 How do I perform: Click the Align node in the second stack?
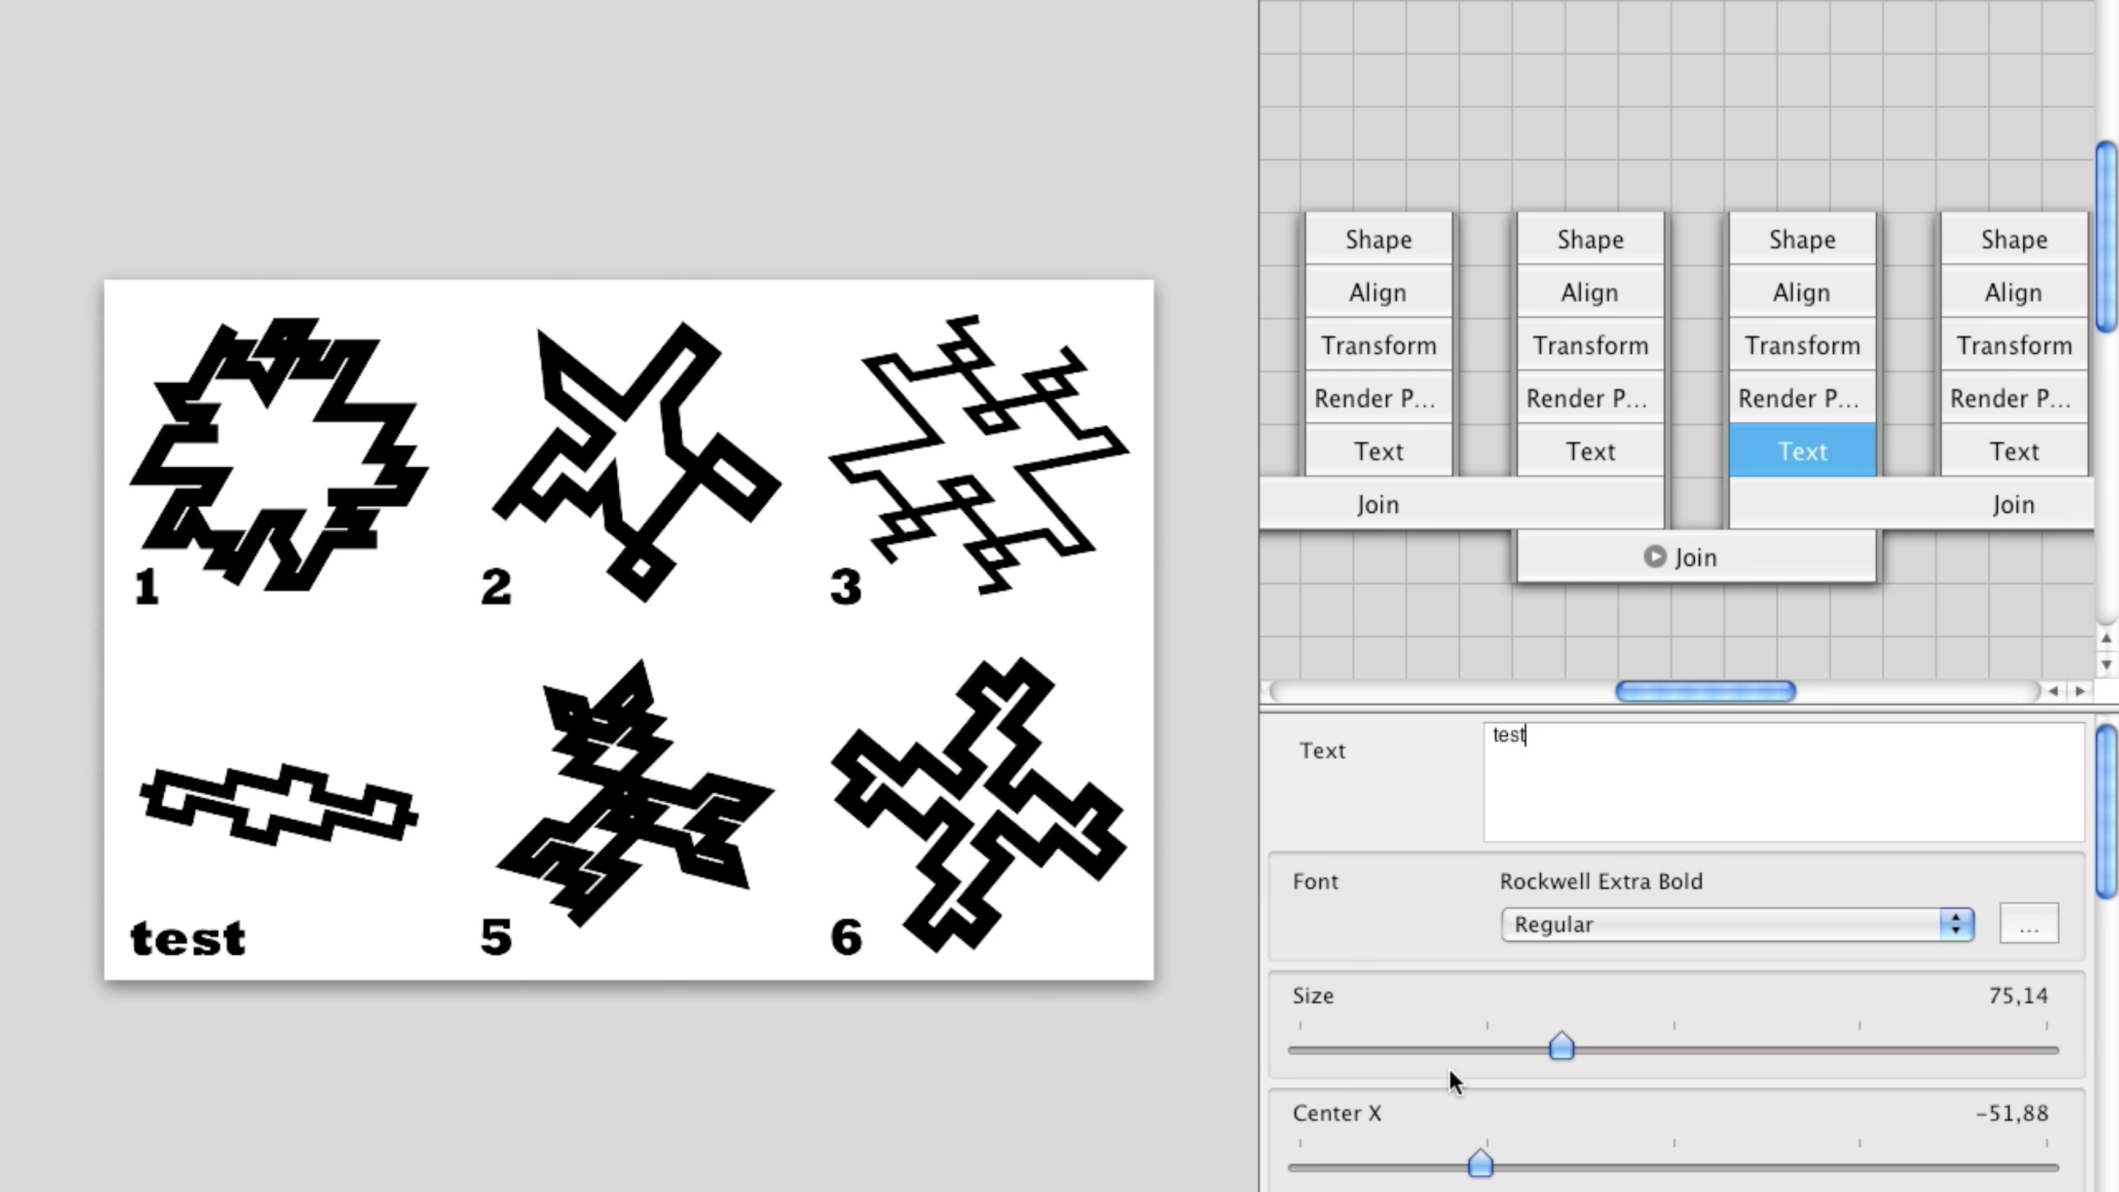(1589, 292)
